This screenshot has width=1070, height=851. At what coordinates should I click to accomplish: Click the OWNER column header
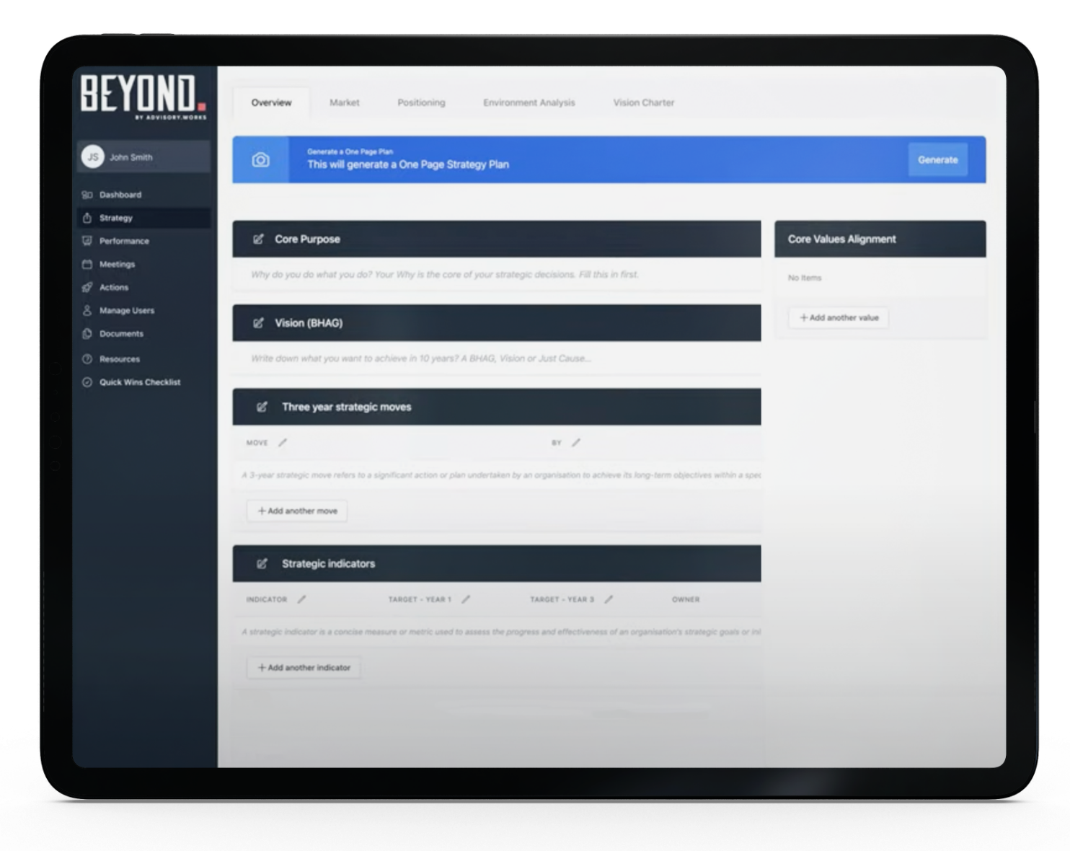pos(686,599)
